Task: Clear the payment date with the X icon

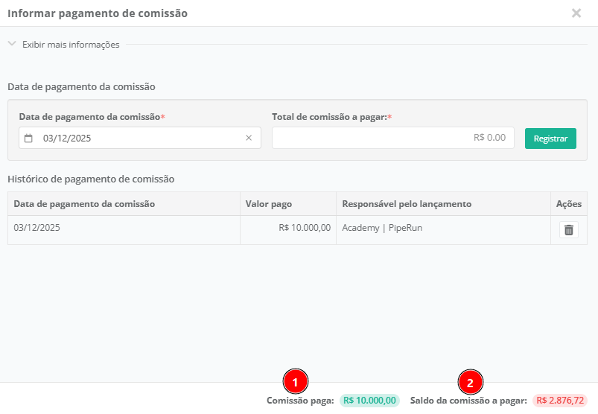Action: [249, 138]
